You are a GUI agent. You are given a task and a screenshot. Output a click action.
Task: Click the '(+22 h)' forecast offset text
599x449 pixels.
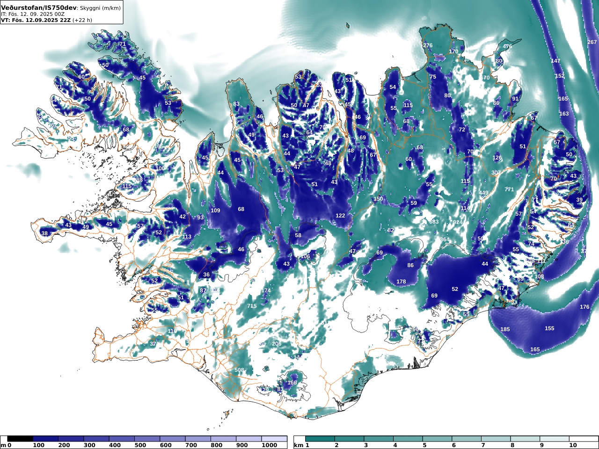coord(82,20)
